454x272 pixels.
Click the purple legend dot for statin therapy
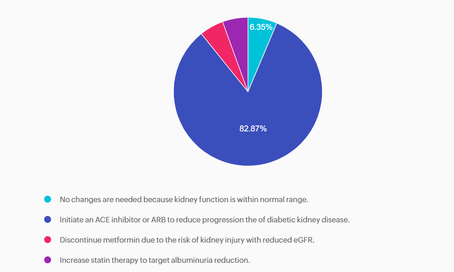click(47, 260)
